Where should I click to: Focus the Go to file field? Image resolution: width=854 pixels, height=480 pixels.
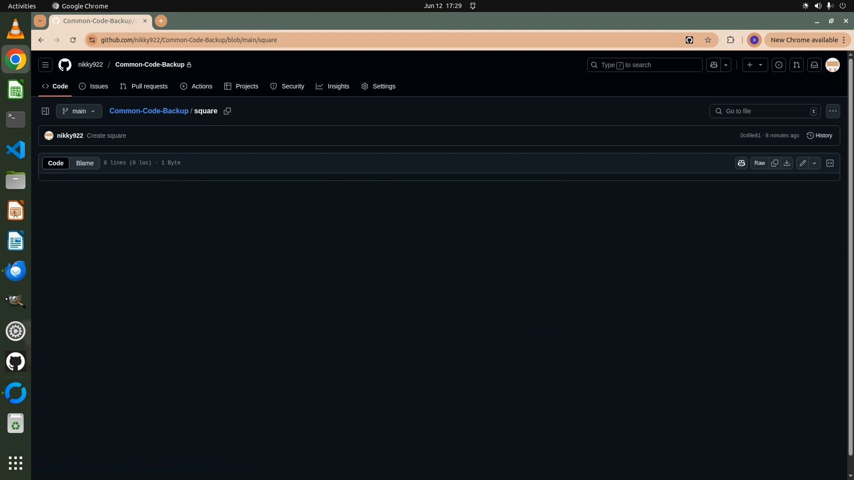coord(765,111)
